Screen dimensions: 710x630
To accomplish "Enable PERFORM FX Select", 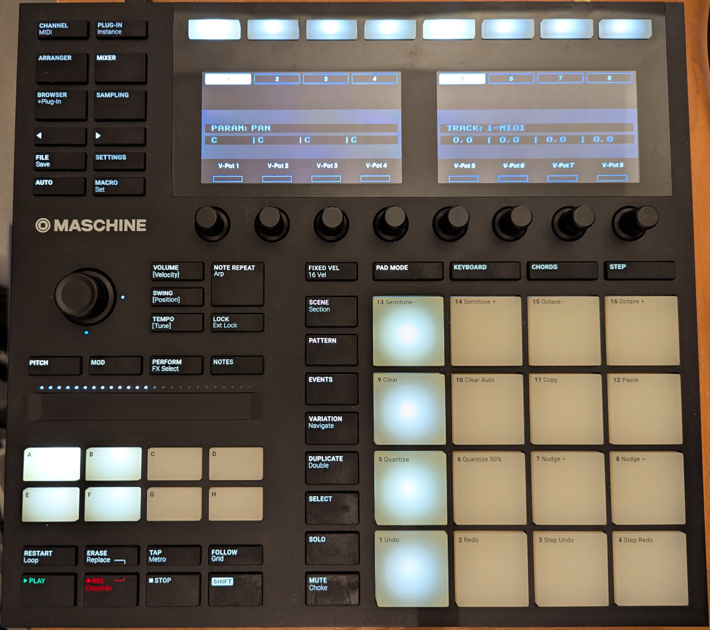I will tap(177, 365).
